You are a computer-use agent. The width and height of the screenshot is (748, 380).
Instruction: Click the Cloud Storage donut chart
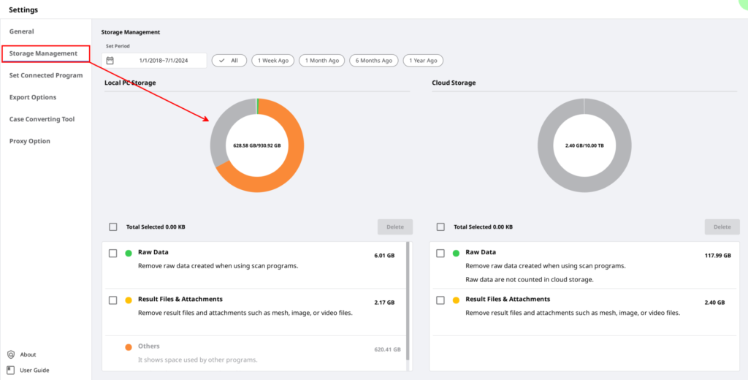[x=584, y=145]
